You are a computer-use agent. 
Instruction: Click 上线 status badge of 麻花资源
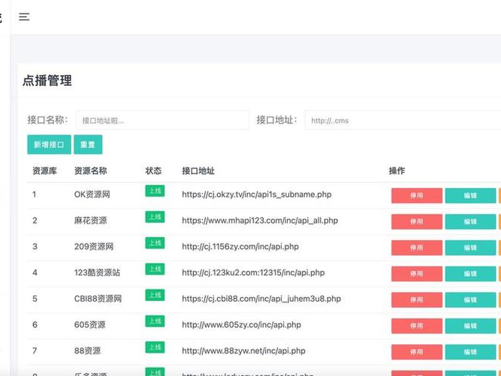(155, 217)
